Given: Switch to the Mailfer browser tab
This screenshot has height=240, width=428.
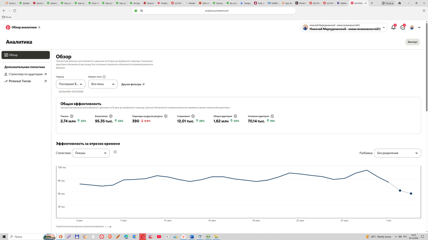Looking at the screenshot, I should [x=273, y=3].
